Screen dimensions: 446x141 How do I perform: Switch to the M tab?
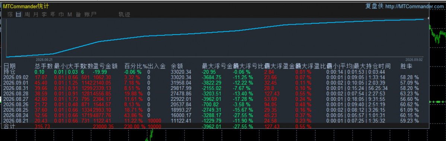70,14
